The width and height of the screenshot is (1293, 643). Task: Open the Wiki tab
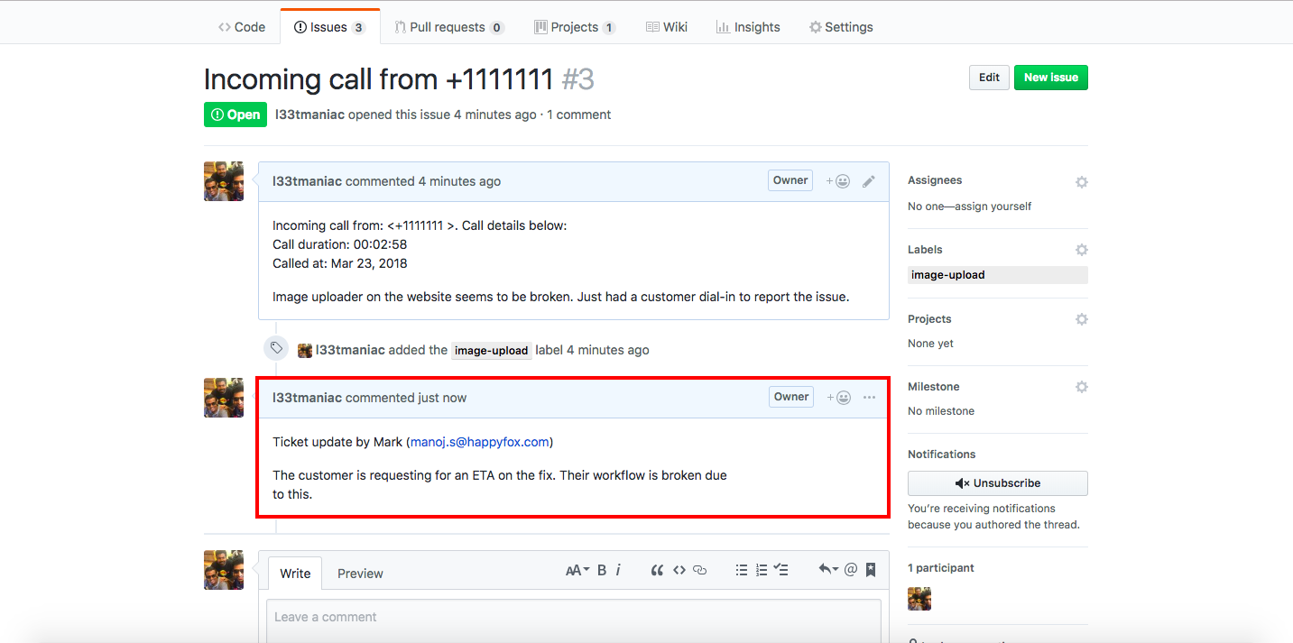point(667,27)
